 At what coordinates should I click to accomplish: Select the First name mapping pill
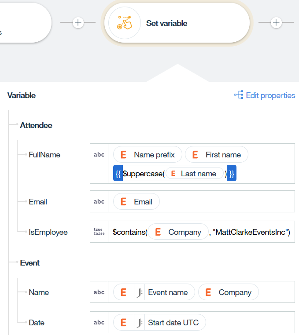[x=216, y=155]
